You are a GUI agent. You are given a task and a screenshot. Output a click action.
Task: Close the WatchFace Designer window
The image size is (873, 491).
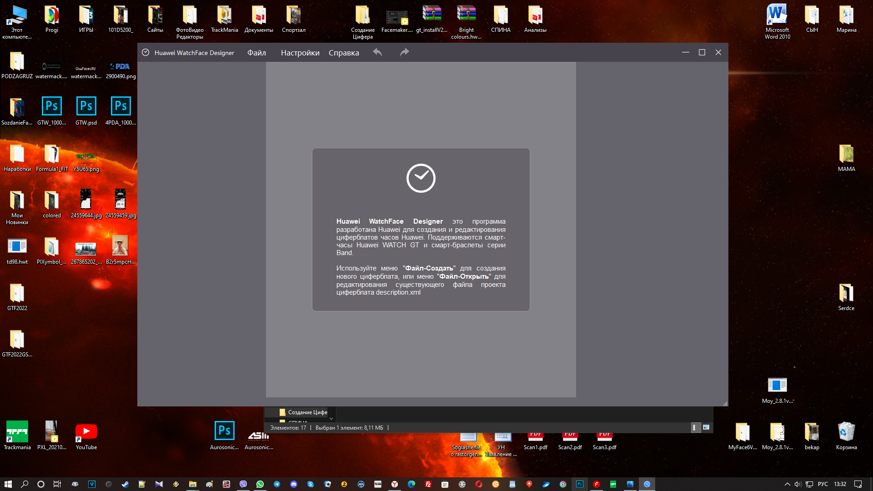point(718,52)
